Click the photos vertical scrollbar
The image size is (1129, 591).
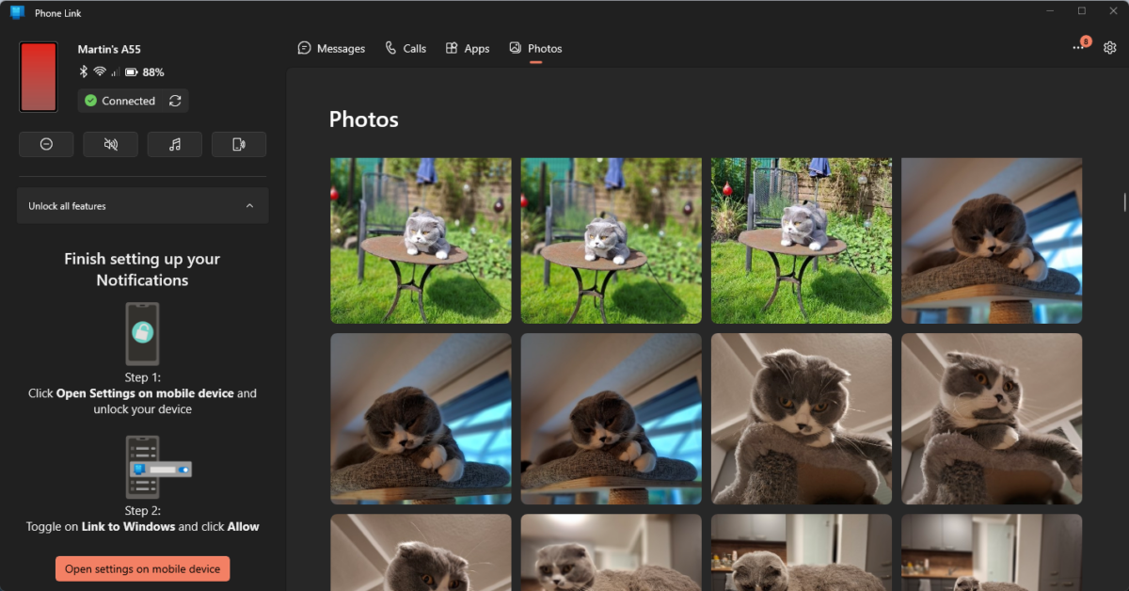pyautogui.click(x=1124, y=202)
